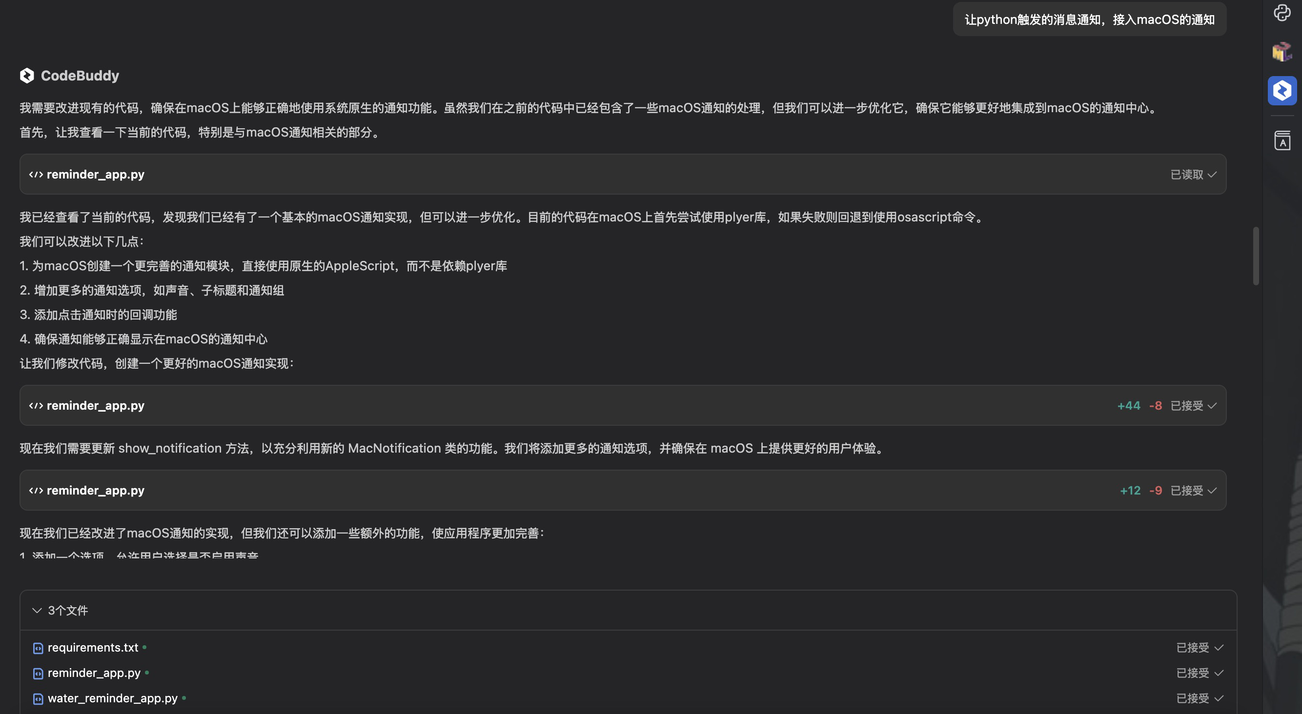This screenshot has width=1302, height=714.
Task: Open the translate document sidebar icon
Action: (x=1282, y=140)
